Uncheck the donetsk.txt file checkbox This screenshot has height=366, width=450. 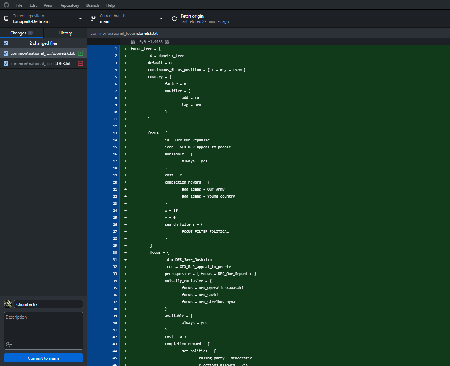click(6, 53)
